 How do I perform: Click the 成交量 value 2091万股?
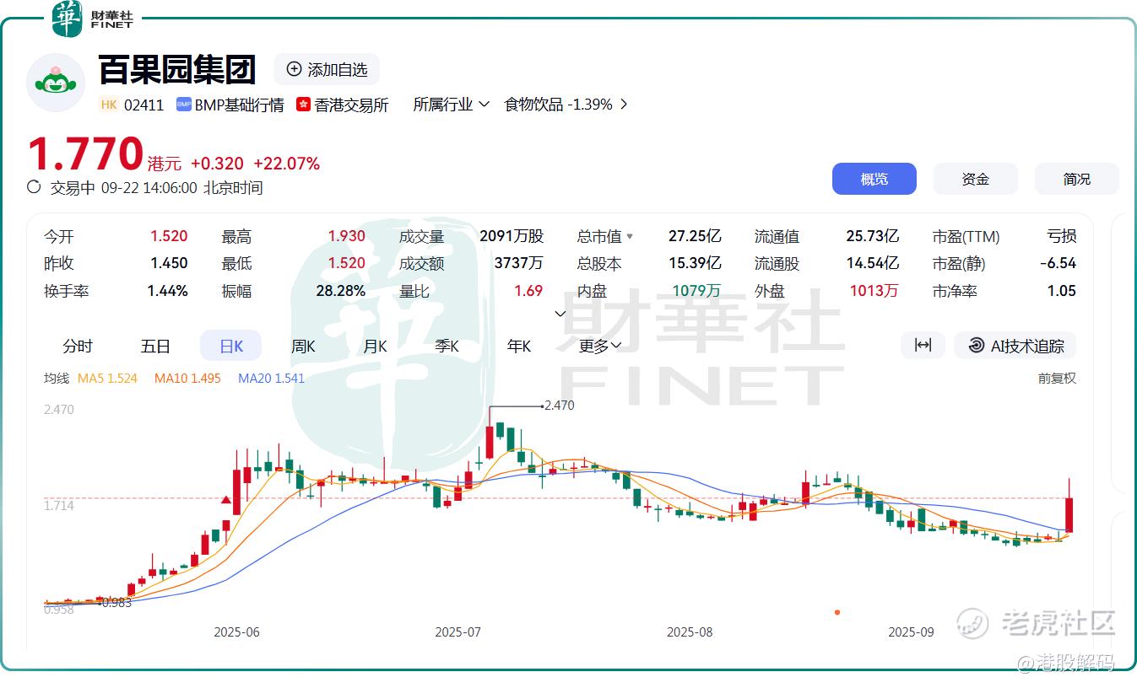pos(512,237)
